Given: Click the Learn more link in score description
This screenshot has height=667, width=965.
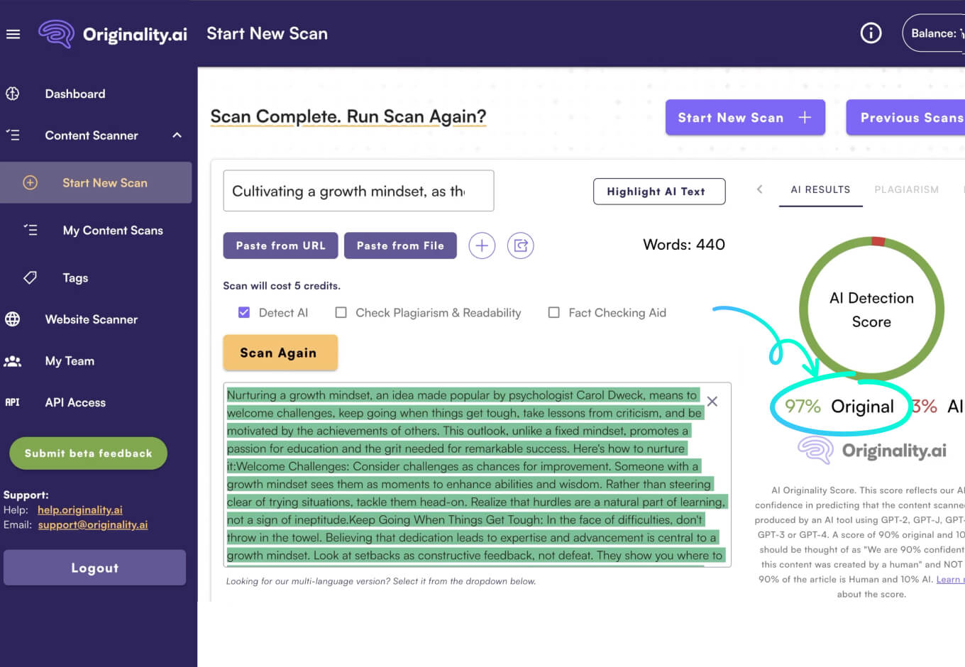Looking at the screenshot, I should click(x=951, y=579).
